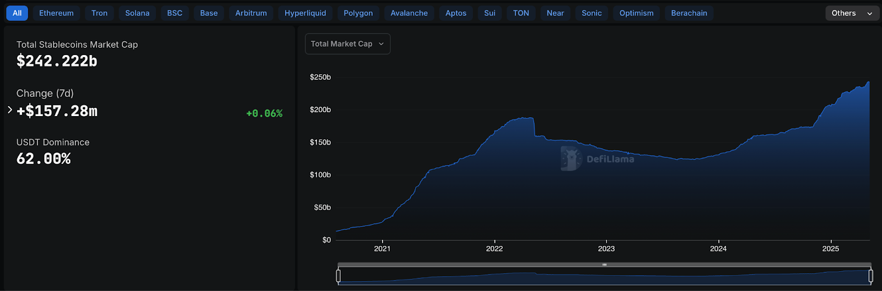Screen dimensions: 882x291
Task: Filter by Avalanche chain
Action: pos(409,13)
